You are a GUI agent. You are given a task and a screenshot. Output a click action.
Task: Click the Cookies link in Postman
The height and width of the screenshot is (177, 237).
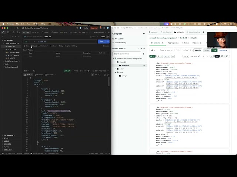point(106,46)
